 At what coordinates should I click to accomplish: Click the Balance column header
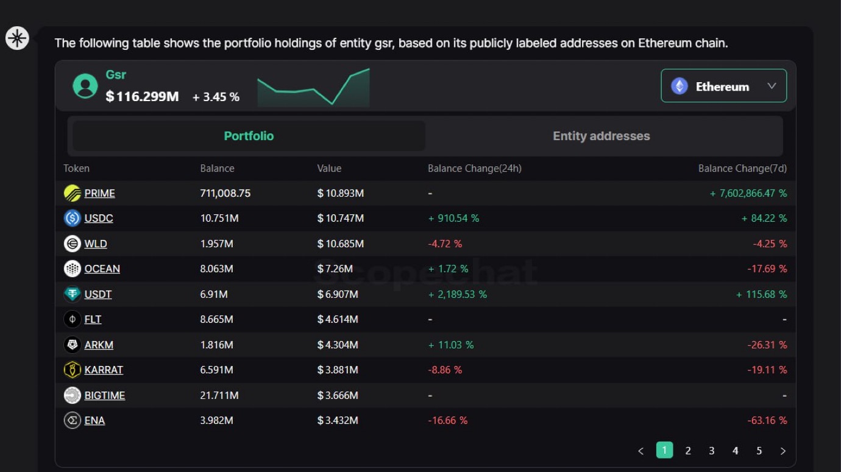[x=217, y=168]
